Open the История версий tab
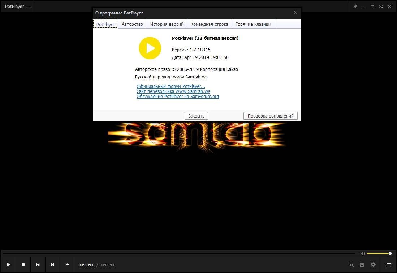The image size is (397, 273). (x=167, y=24)
